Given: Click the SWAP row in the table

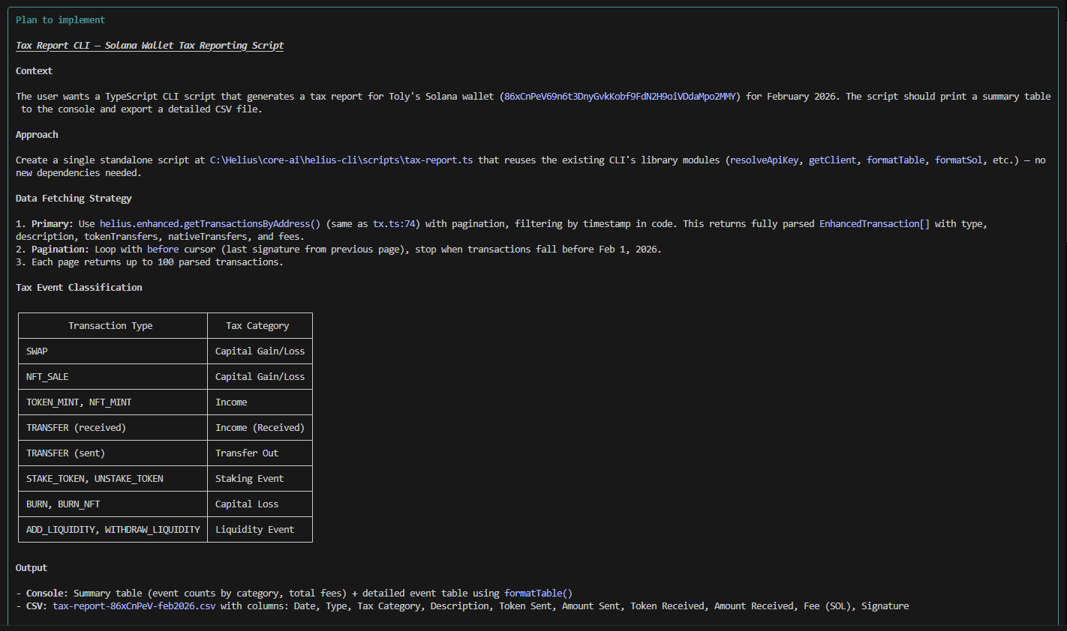Looking at the screenshot, I should point(37,351).
